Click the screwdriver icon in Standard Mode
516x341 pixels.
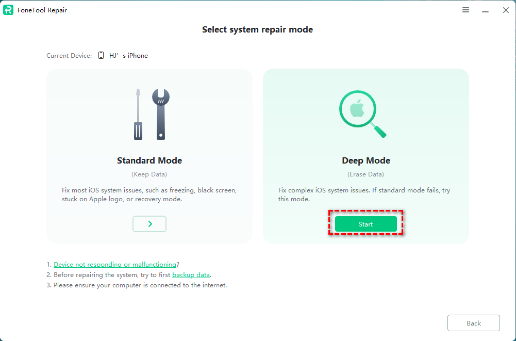pos(138,114)
